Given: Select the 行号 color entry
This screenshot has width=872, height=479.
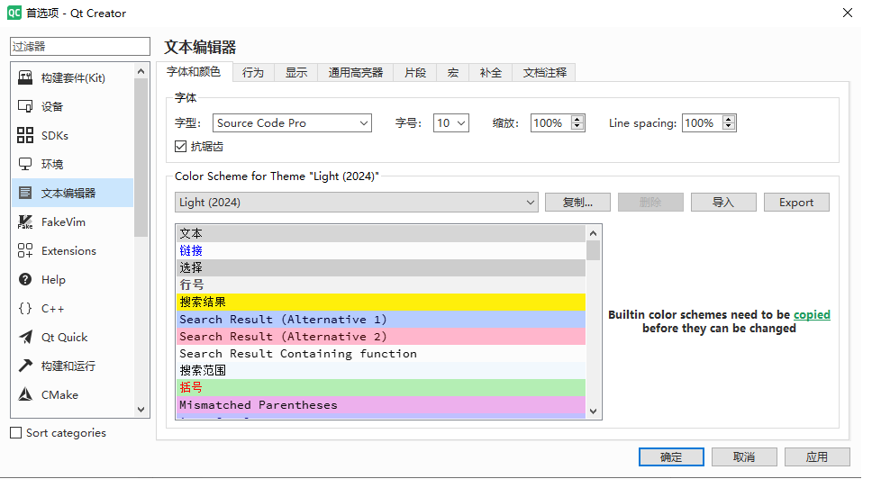Looking at the screenshot, I should 381,285.
